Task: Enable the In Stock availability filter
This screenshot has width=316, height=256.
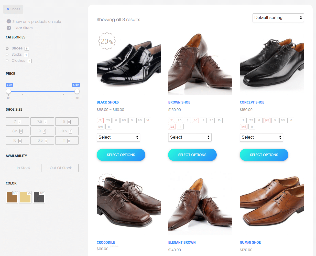Action: click(x=23, y=168)
